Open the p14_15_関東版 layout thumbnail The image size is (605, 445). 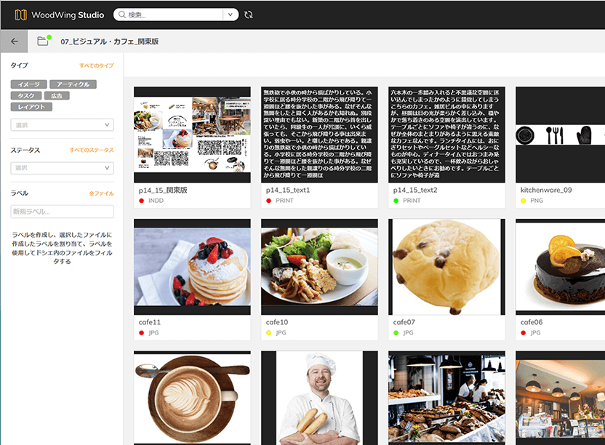click(x=192, y=135)
